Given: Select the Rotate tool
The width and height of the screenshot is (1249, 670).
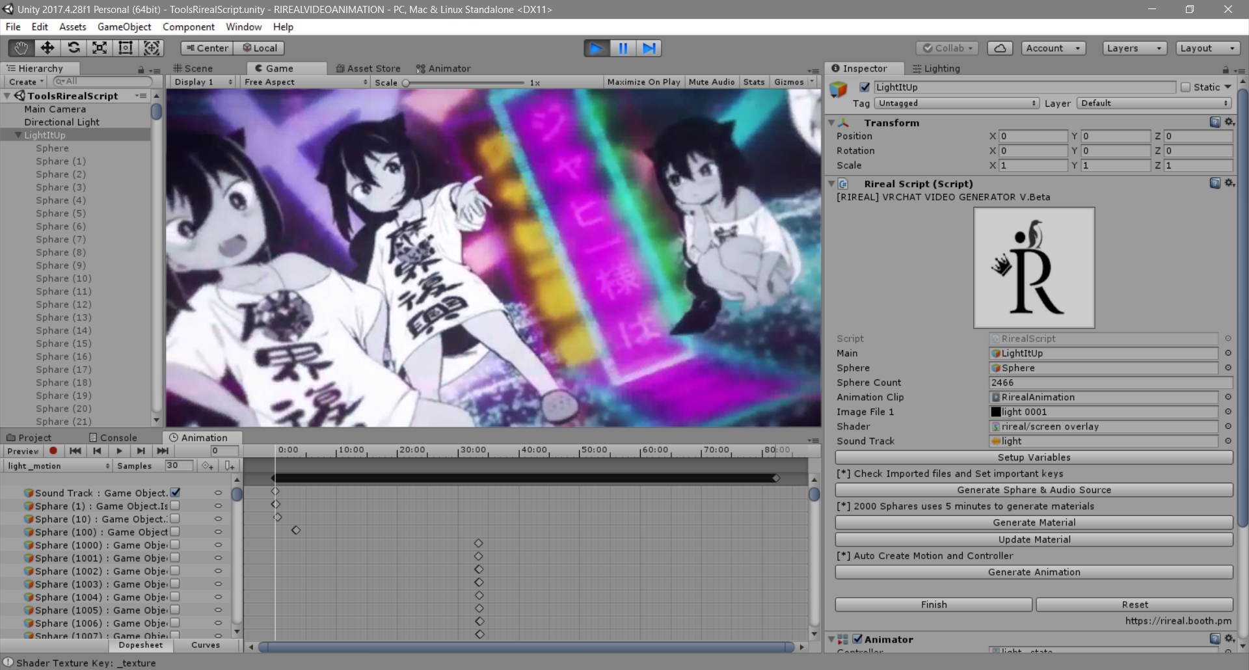Looking at the screenshot, I should pyautogui.click(x=74, y=47).
